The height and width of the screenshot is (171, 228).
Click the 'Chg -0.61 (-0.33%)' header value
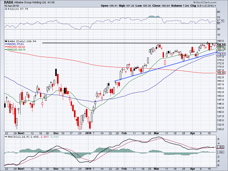[x=202, y=6]
